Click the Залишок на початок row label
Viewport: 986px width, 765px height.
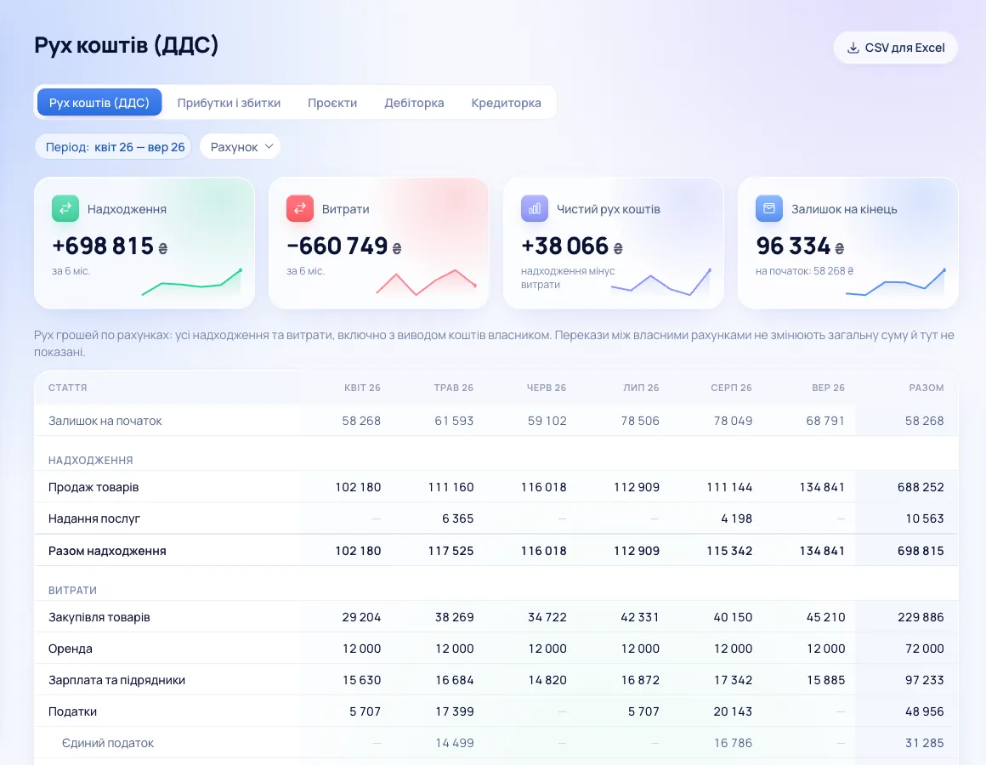pos(105,421)
